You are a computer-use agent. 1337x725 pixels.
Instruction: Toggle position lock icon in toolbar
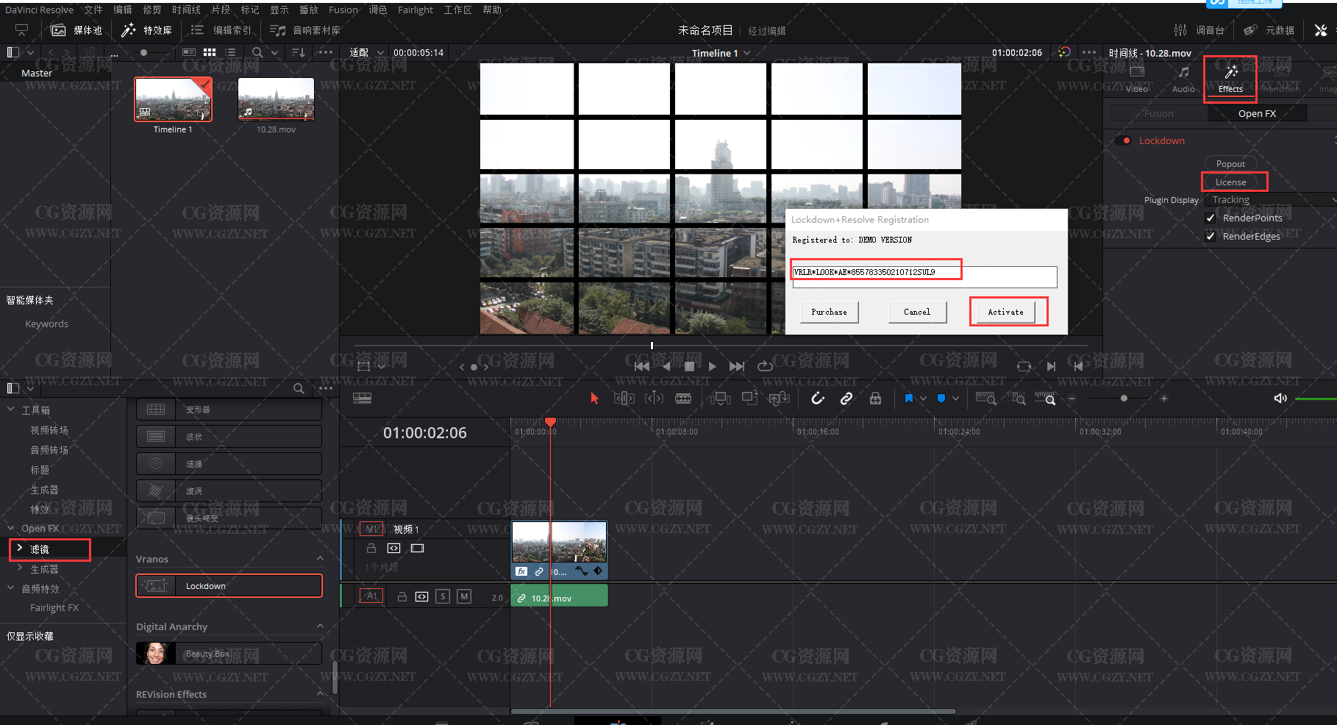tap(875, 399)
